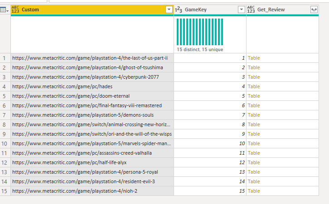Select the the-last-of-us-part-ii URL cell
Viewport: 329px width, 204px height.
92,58
